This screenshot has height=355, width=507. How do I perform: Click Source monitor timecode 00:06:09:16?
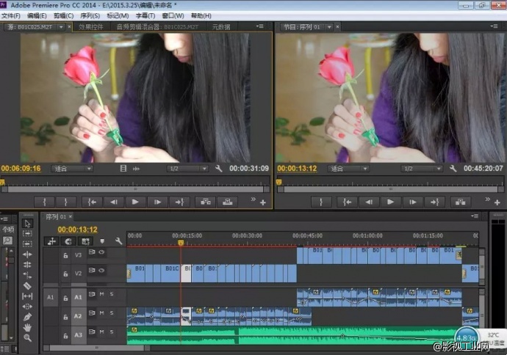tap(21, 169)
